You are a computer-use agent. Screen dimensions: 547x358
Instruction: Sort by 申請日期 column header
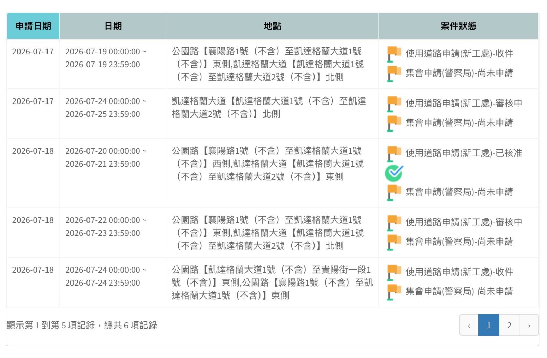[33, 26]
